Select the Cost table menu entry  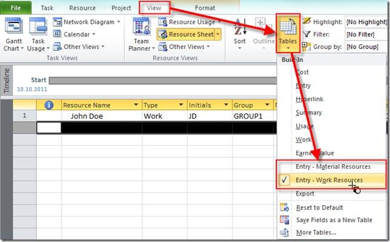pos(302,72)
